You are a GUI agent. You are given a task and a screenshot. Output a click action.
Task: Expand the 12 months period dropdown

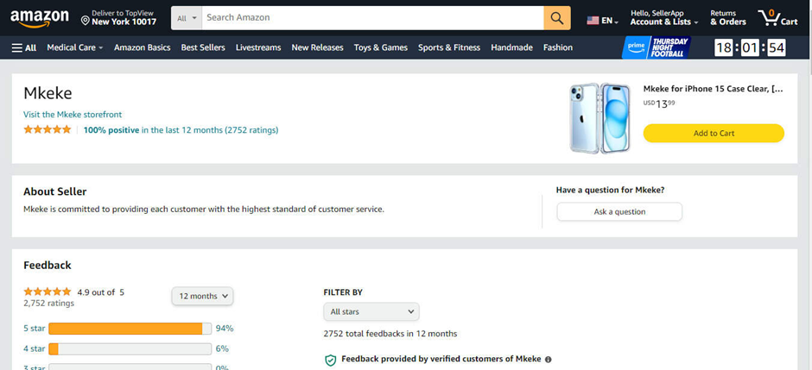pyautogui.click(x=202, y=296)
